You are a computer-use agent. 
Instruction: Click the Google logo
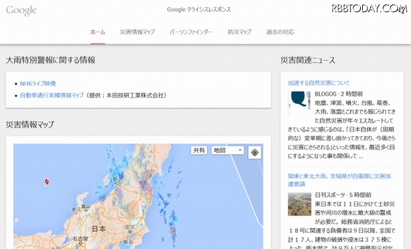[x=21, y=10]
